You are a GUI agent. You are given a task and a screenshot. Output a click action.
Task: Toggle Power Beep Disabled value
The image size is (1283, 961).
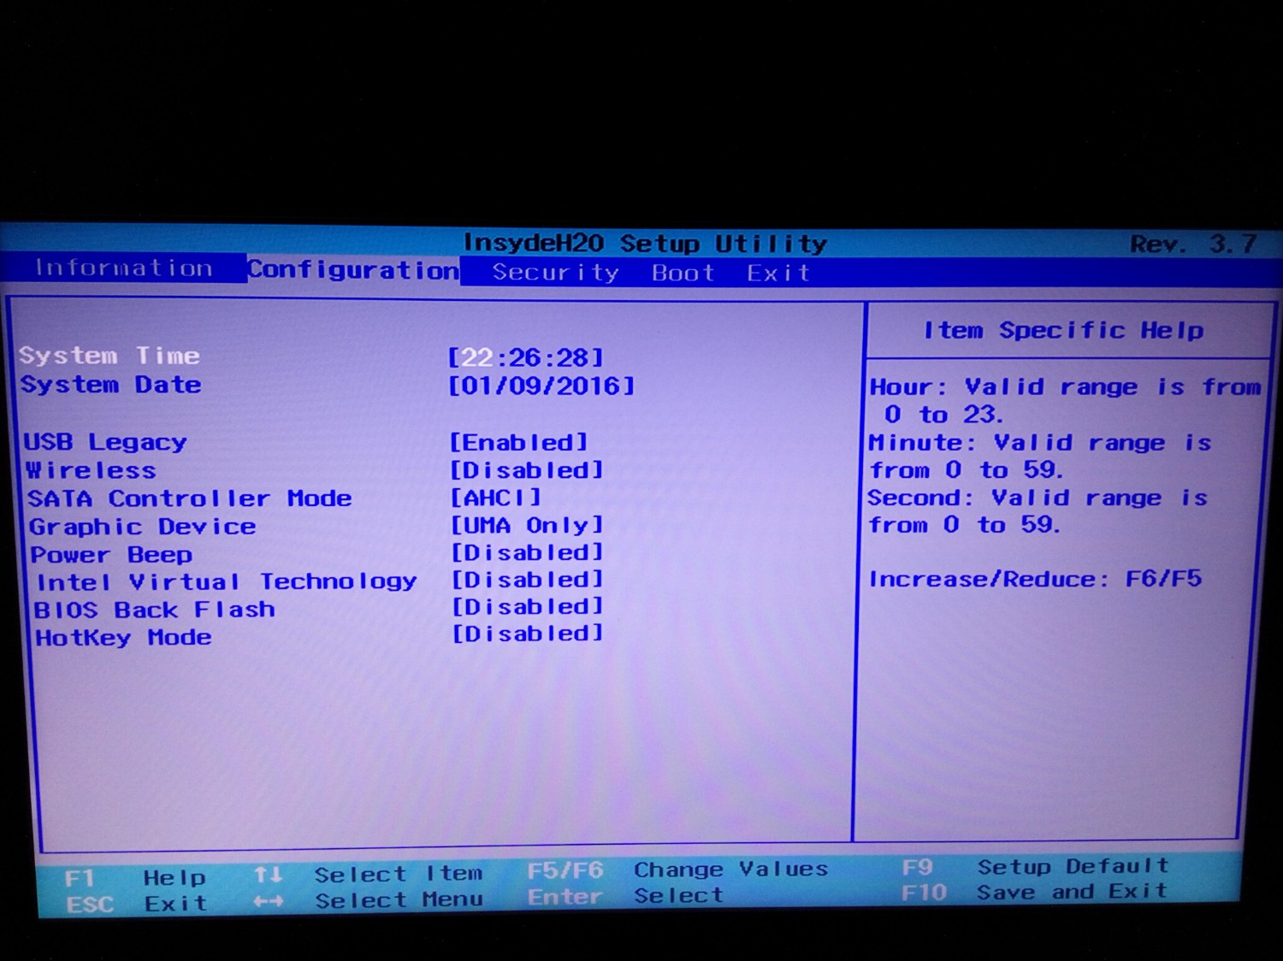(527, 552)
